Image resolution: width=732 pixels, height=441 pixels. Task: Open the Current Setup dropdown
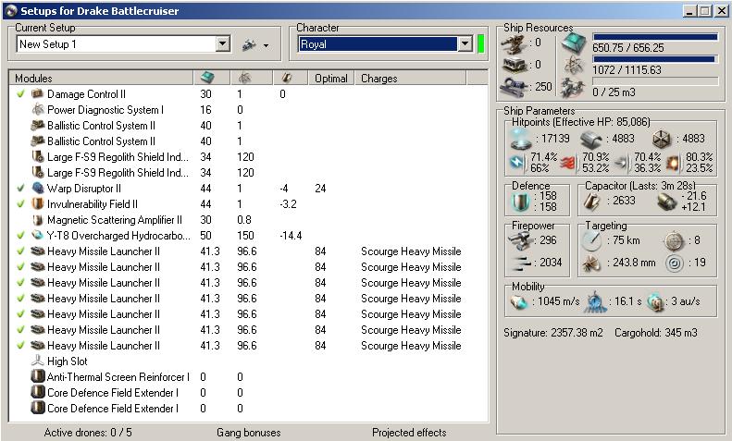tap(222, 44)
